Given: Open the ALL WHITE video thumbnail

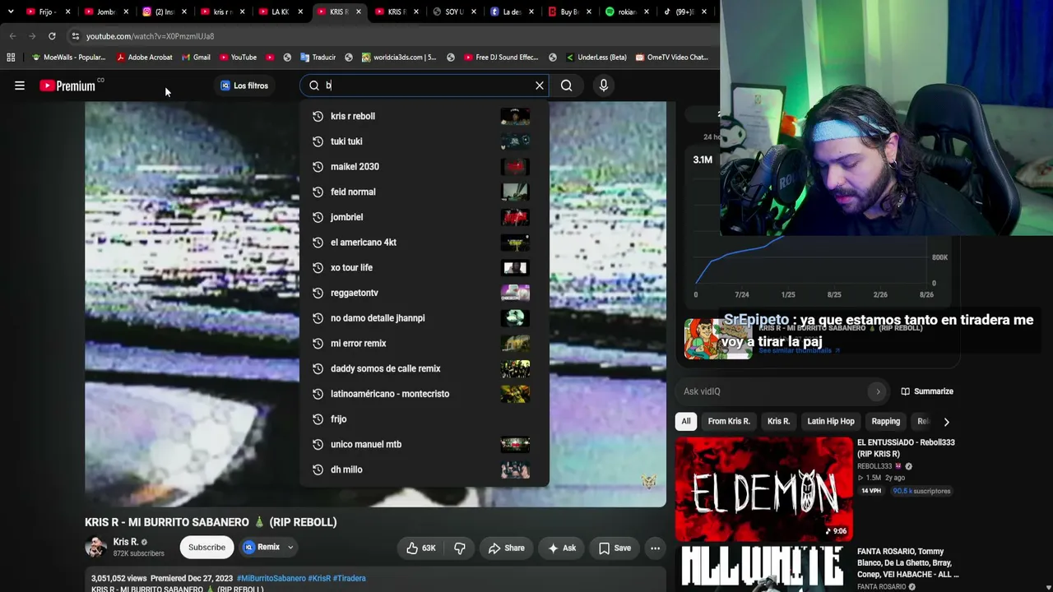Looking at the screenshot, I should (764, 569).
